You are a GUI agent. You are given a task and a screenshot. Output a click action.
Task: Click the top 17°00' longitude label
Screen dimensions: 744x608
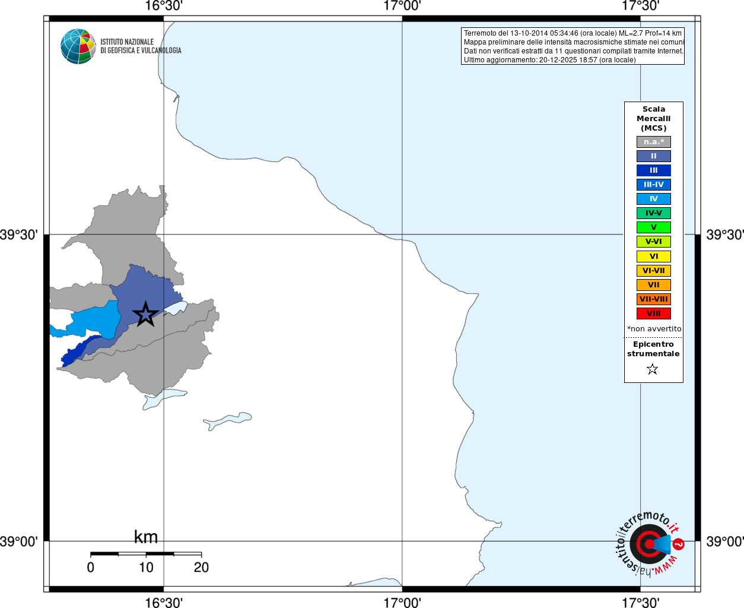[402, 6]
